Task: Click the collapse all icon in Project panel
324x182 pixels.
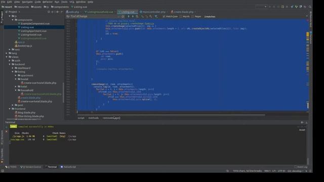Action: [53, 12]
